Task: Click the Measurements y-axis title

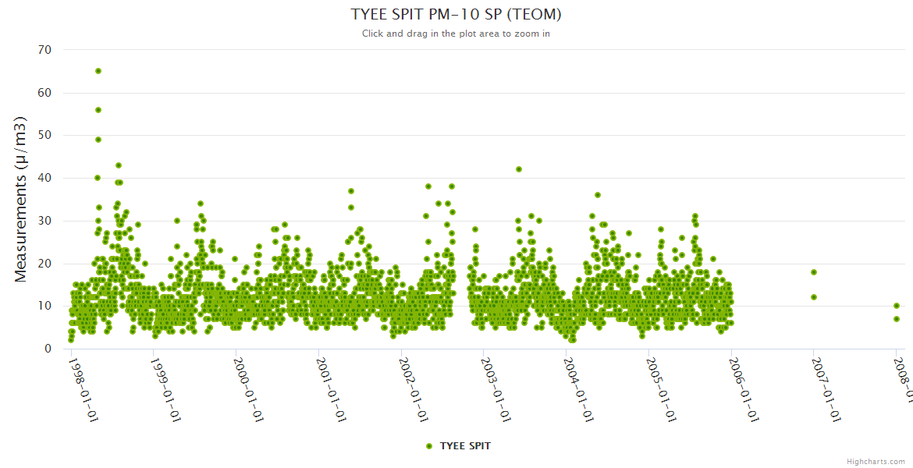Action: point(22,199)
